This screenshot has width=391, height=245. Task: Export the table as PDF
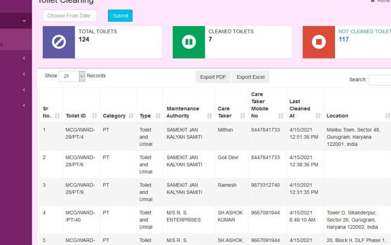[x=213, y=77]
